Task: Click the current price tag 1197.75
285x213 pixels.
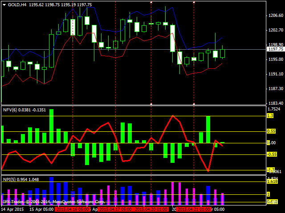Action: [276, 49]
